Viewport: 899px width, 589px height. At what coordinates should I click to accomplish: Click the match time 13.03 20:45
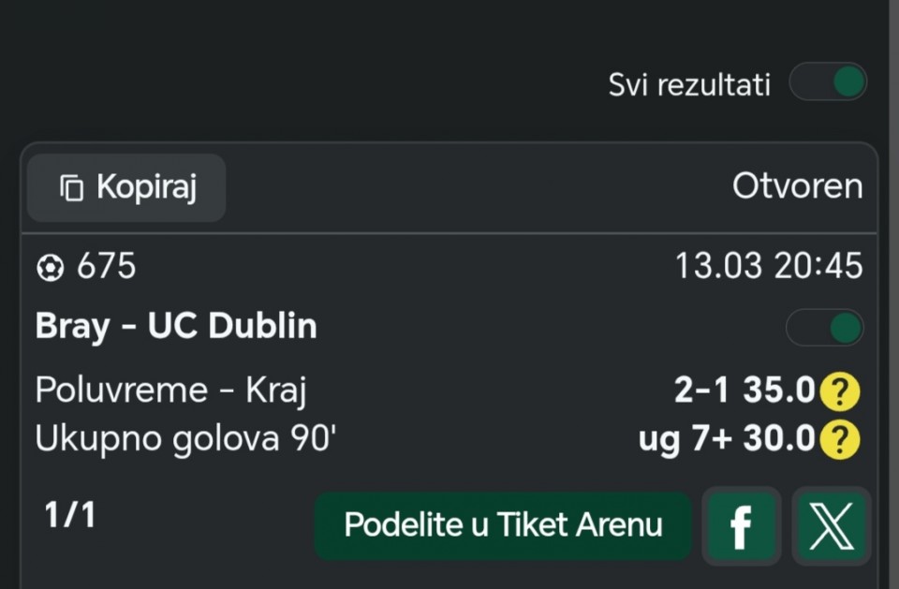click(769, 267)
